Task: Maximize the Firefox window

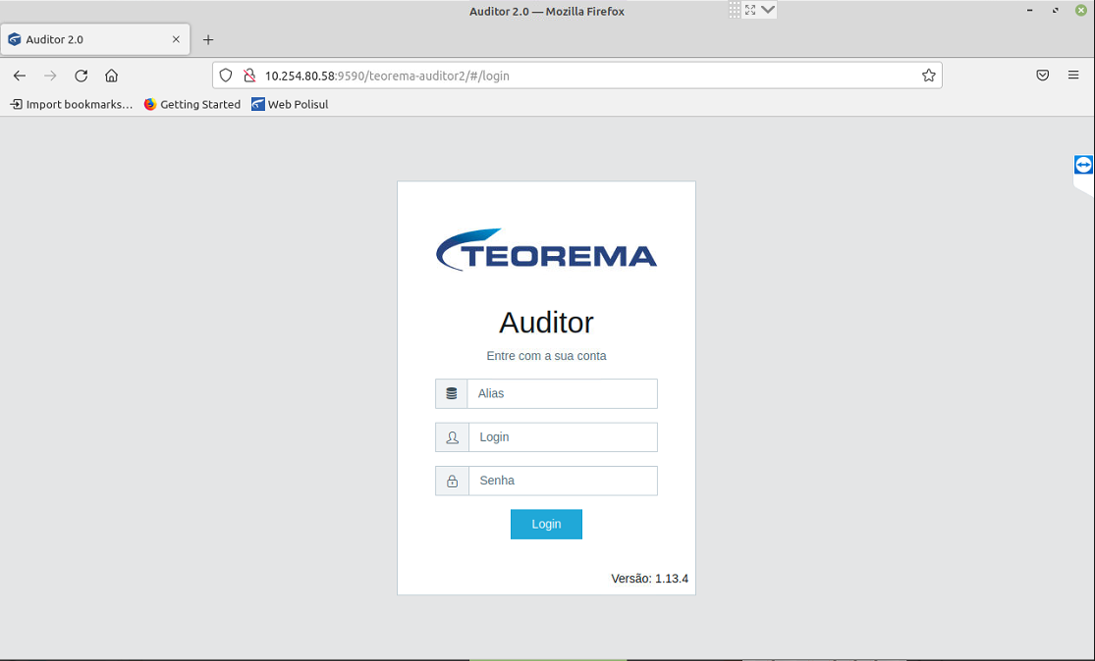Action: tap(1055, 11)
